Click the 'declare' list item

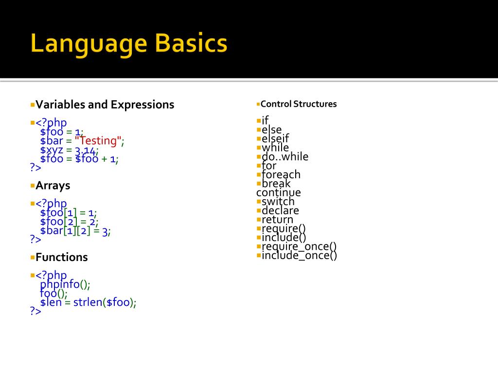coord(280,210)
